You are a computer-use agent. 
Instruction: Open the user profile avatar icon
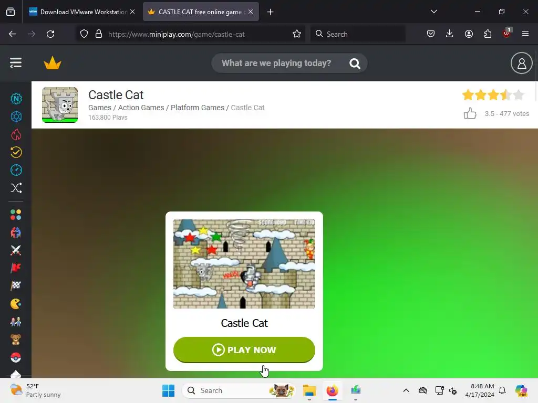pos(522,63)
